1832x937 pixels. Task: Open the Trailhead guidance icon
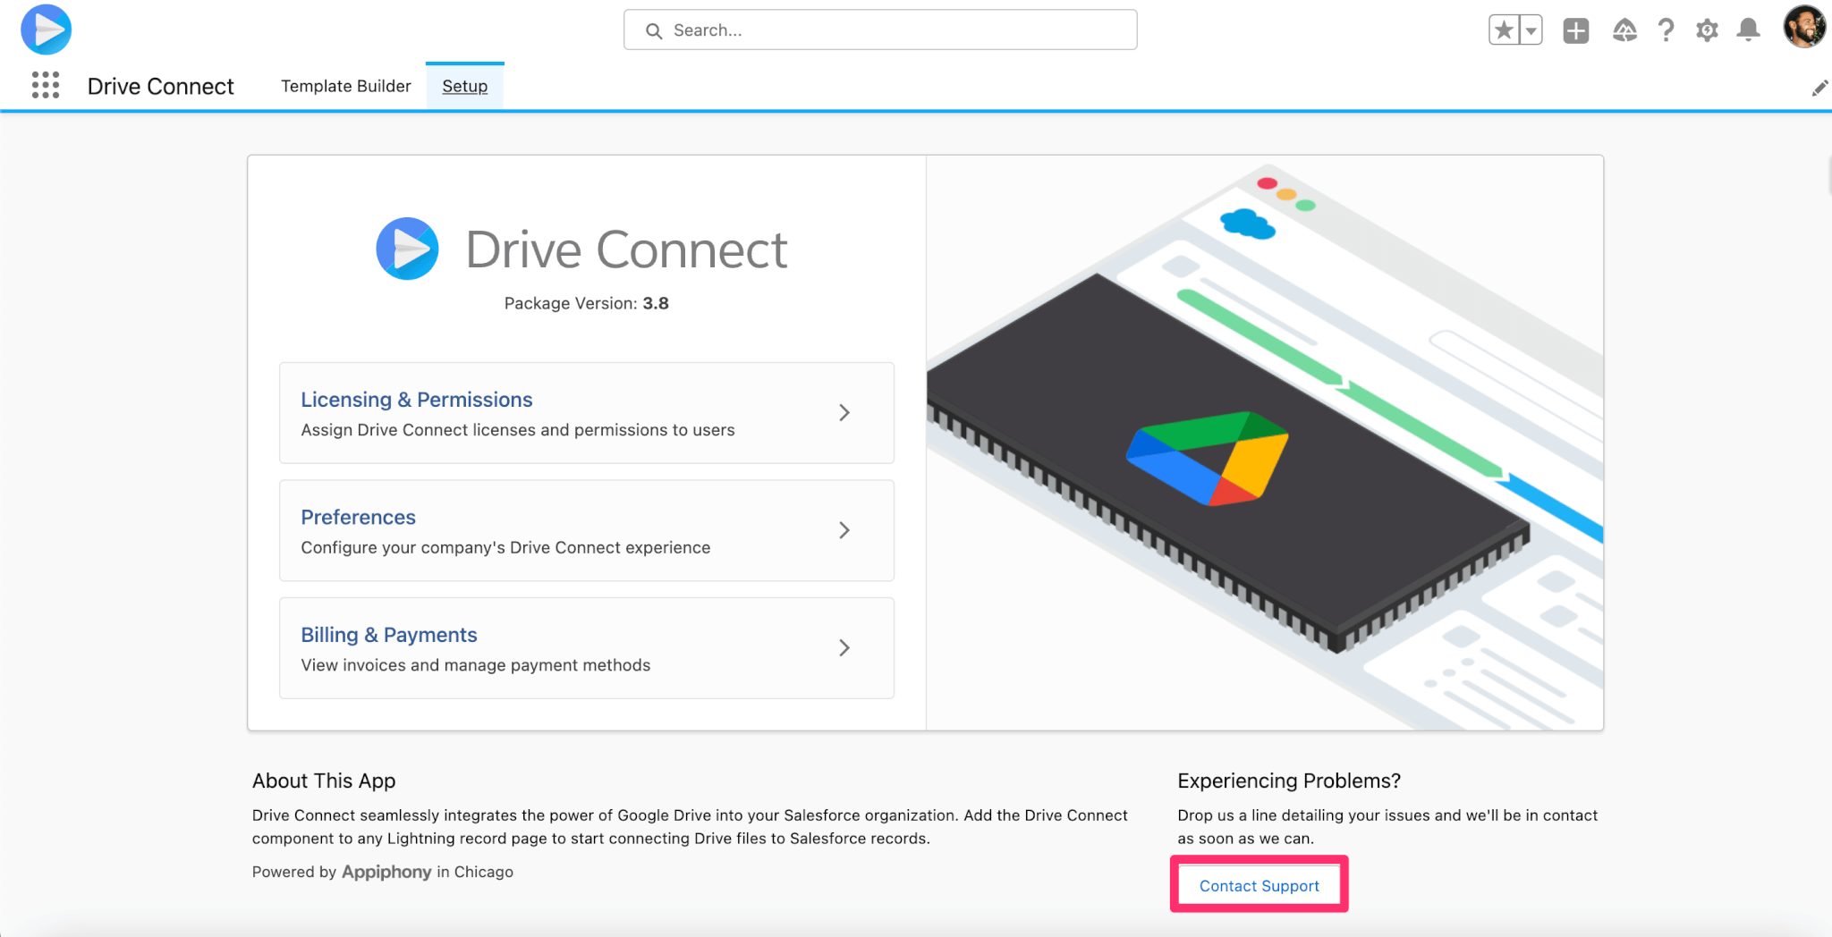tap(1624, 30)
